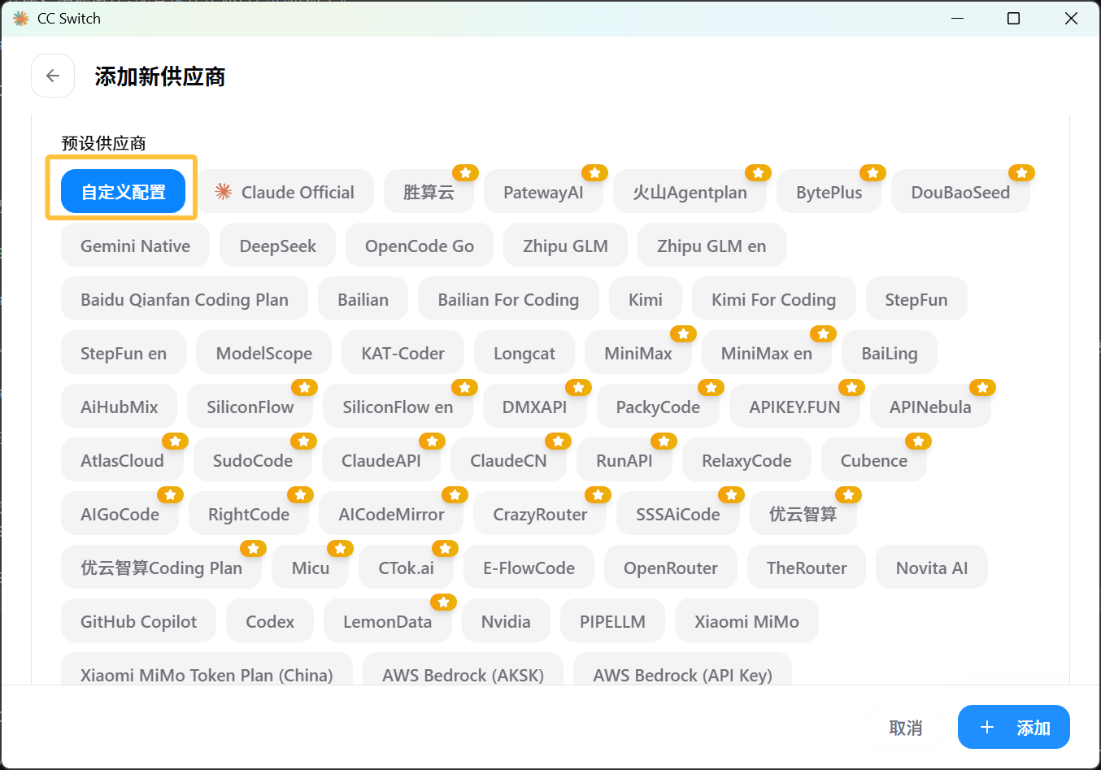Image resolution: width=1101 pixels, height=770 pixels.
Task: Pick the CTok.ai preset
Action: pos(406,568)
